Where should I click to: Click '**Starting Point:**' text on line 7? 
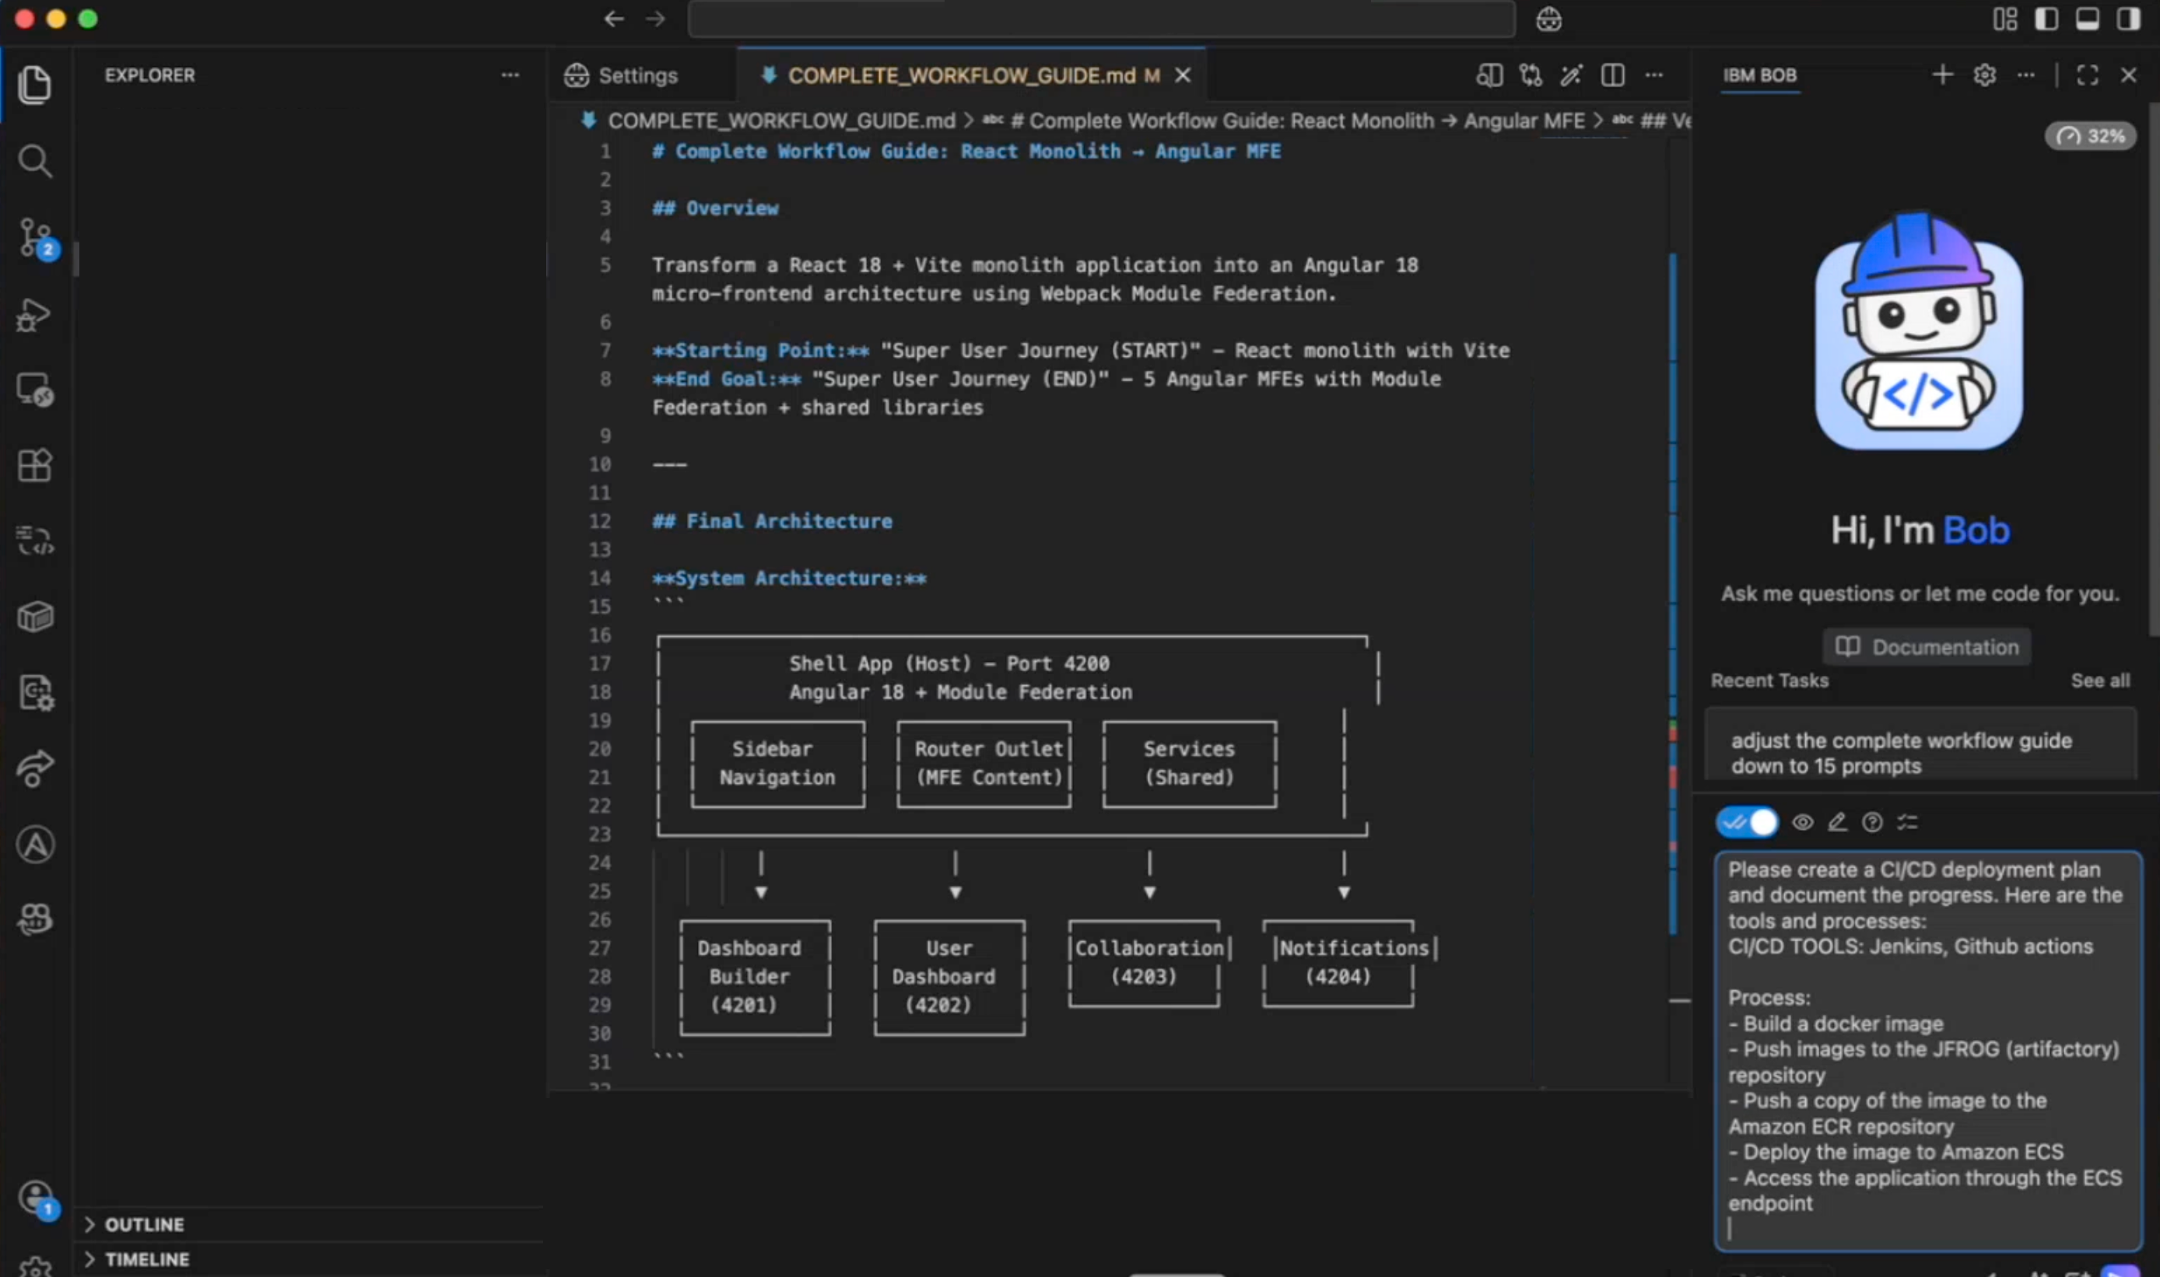(760, 350)
